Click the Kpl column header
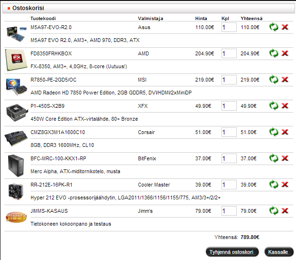Screen dimensions: 296x260 [x=225, y=19]
